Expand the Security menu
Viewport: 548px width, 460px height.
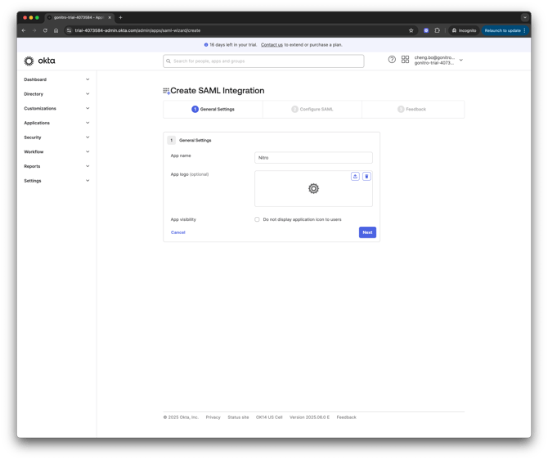coord(56,138)
